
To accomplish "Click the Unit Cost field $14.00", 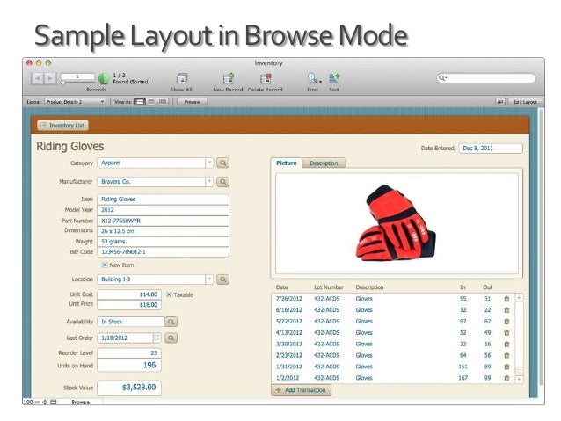I will pyautogui.click(x=129, y=294).
